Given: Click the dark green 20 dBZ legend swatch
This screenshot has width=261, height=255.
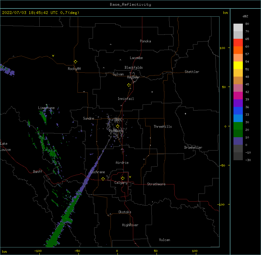Looking at the screenshot, I should [238, 133].
